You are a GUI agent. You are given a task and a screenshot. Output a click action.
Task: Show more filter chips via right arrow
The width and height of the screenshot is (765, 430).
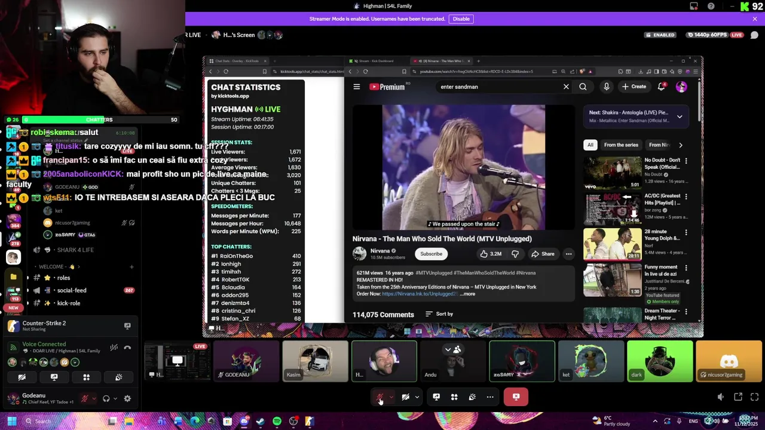coord(680,145)
